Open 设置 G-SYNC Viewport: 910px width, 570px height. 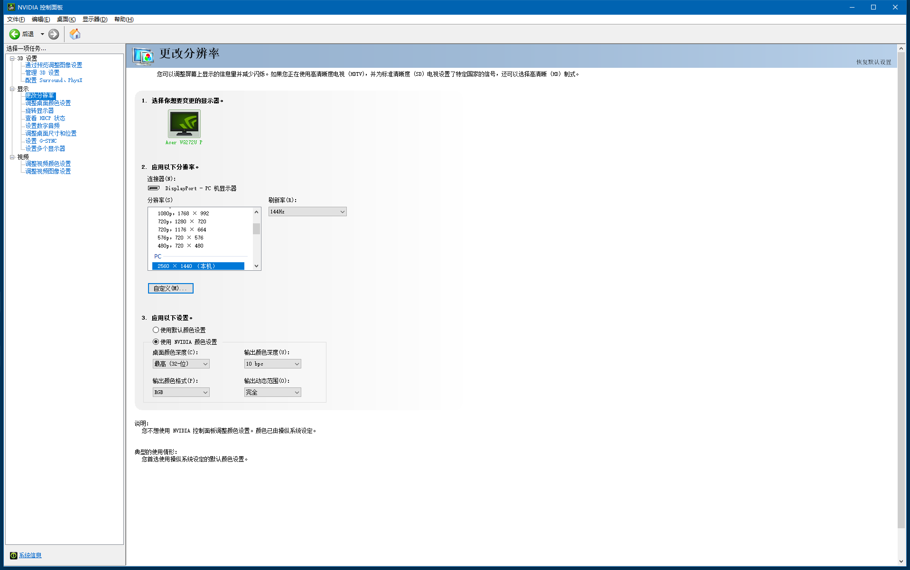pyautogui.click(x=41, y=141)
